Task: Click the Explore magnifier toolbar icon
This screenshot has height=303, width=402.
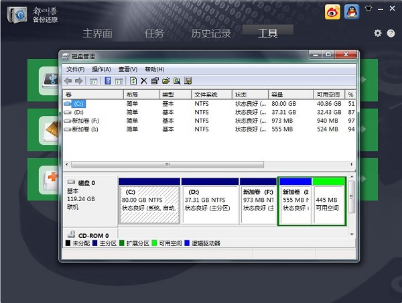Action: [x=177, y=81]
